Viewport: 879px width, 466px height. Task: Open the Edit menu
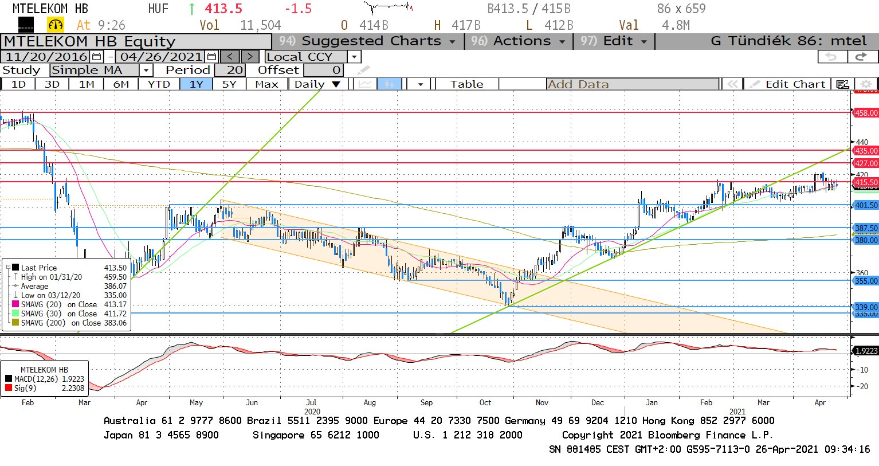coord(614,41)
